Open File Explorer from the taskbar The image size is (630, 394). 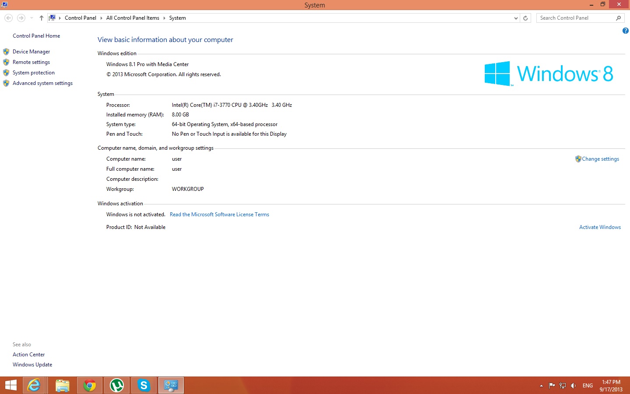[63, 385]
